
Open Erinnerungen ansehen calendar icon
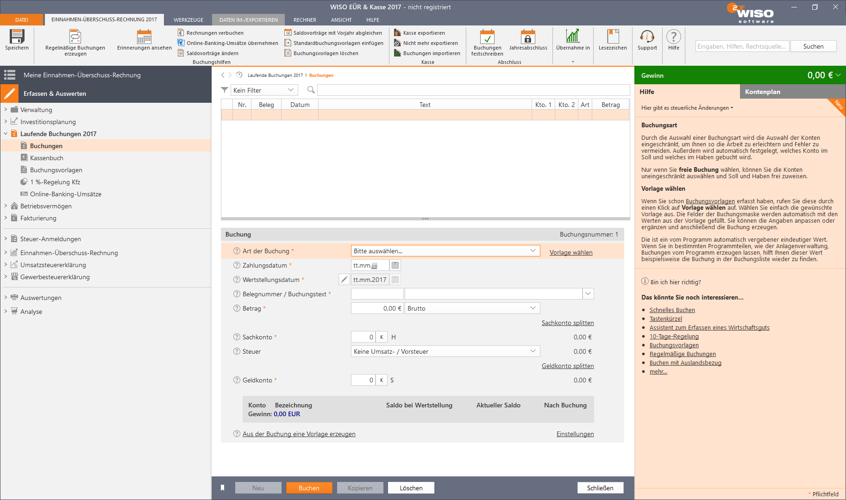[144, 37]
